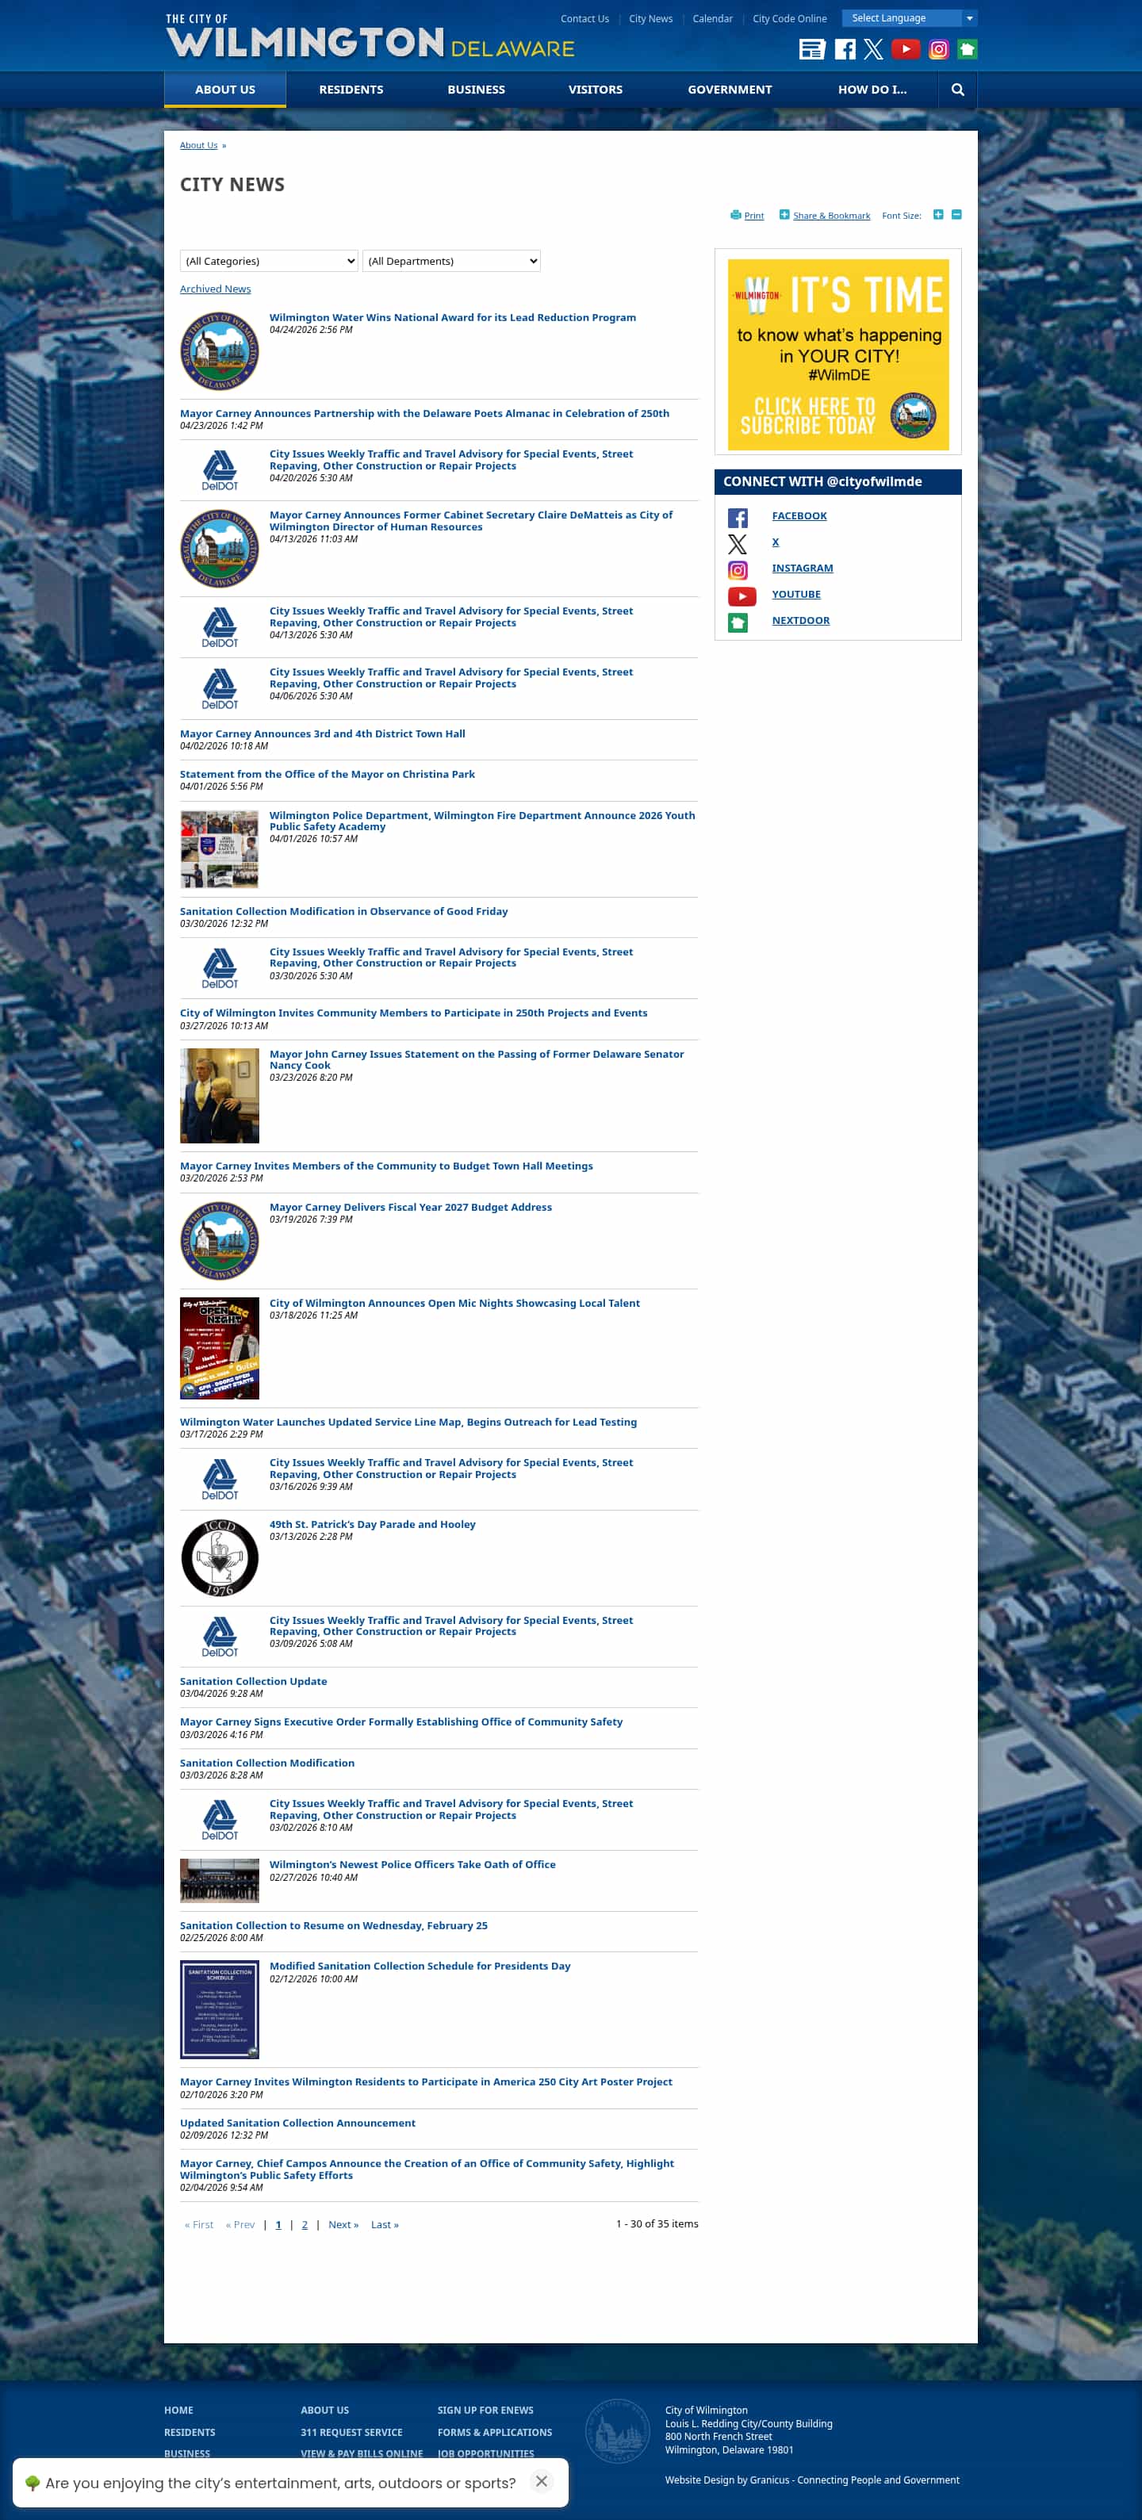This screenshot has height=2520, width=1142.
Task: Open the Business menu
Action: pyautogui.click(x=477, y=89)
